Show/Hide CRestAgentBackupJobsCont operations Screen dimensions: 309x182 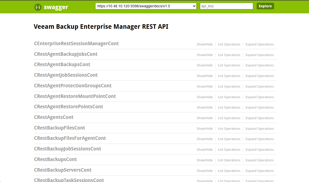coord(205,55)
